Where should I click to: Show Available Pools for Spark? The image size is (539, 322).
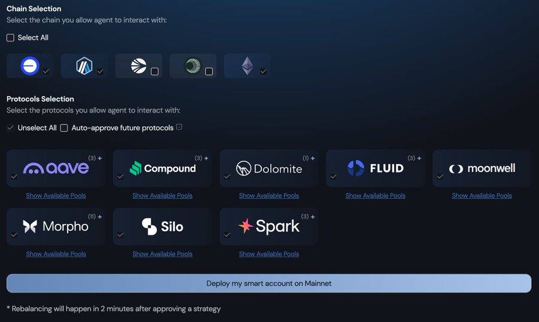pyautogui.click(x=269, y=254)
